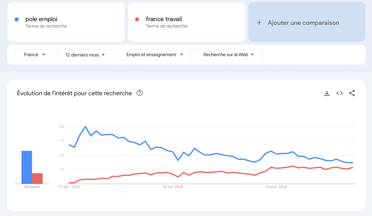Open the embed code for the chart

click(339, 93)
